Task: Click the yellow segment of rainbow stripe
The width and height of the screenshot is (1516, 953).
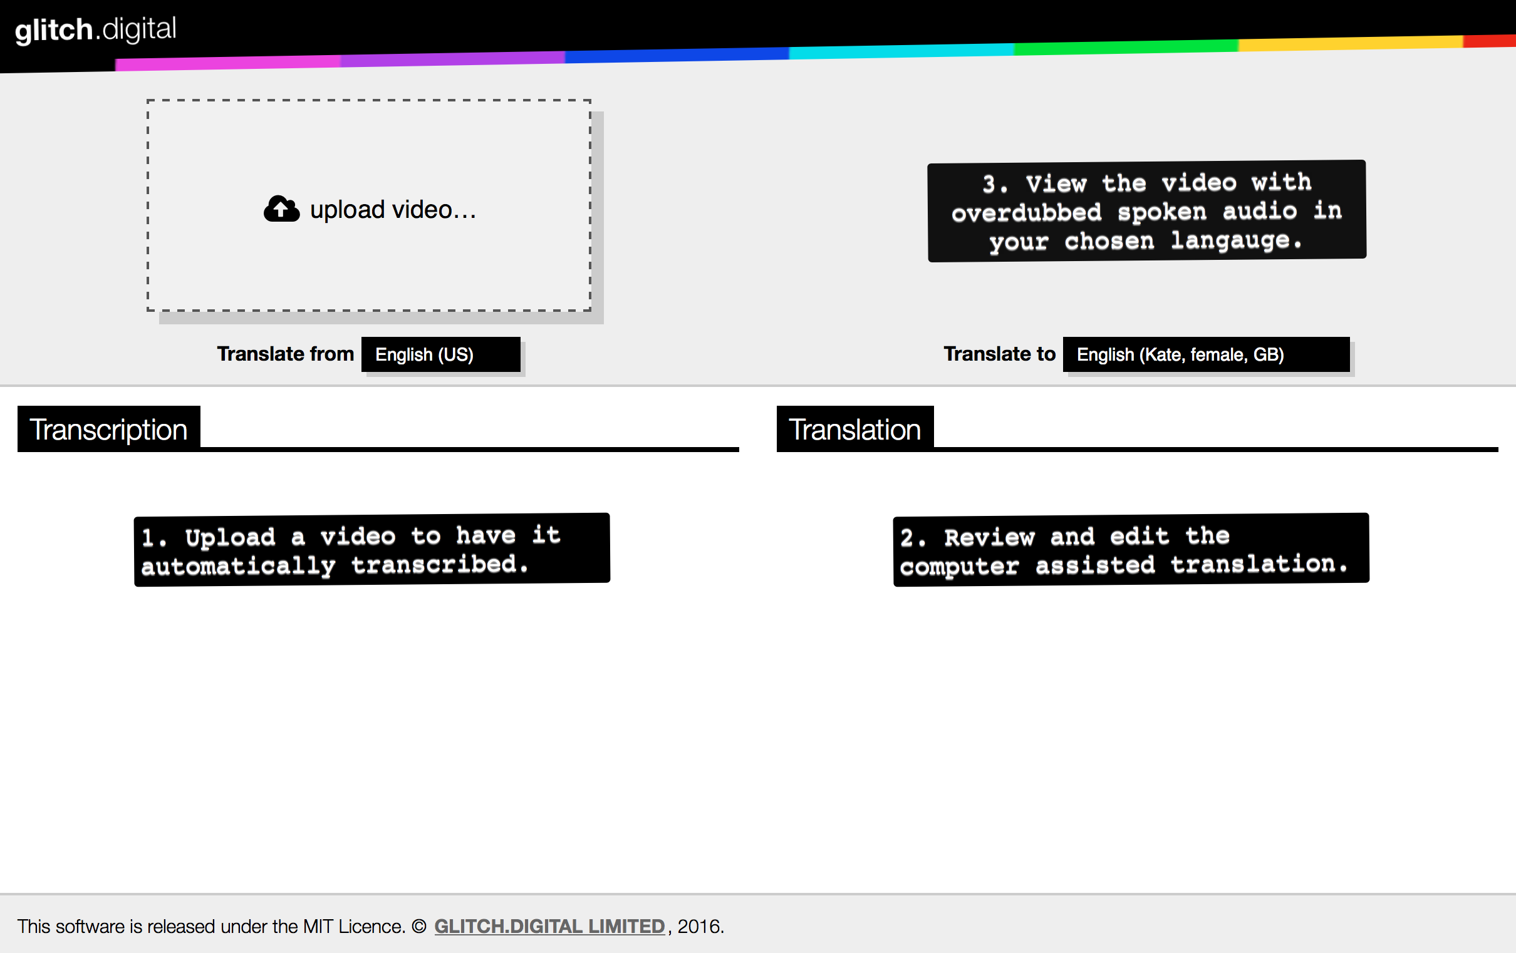Action: pos(1350,43)
